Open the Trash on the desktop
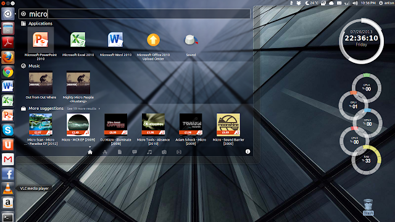Viewport: 395px width, 222px height. (368, 207)
